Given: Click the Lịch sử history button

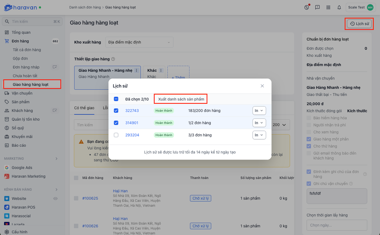Looking at the screenshot, I should pos(359,24).
